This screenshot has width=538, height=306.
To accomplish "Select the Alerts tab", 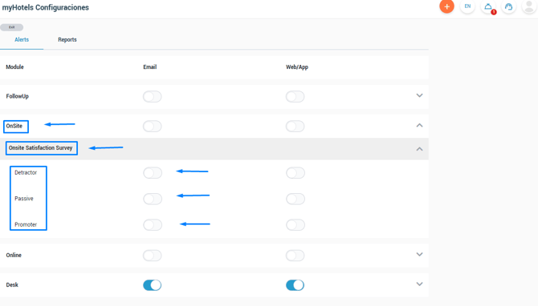I will point(22,40).
